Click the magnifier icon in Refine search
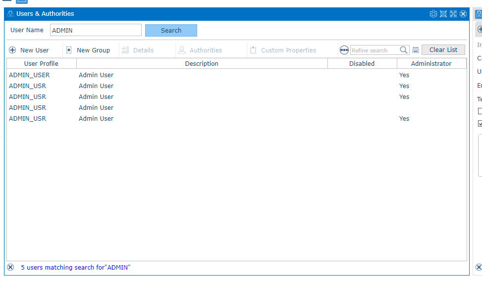 (404, 49)
